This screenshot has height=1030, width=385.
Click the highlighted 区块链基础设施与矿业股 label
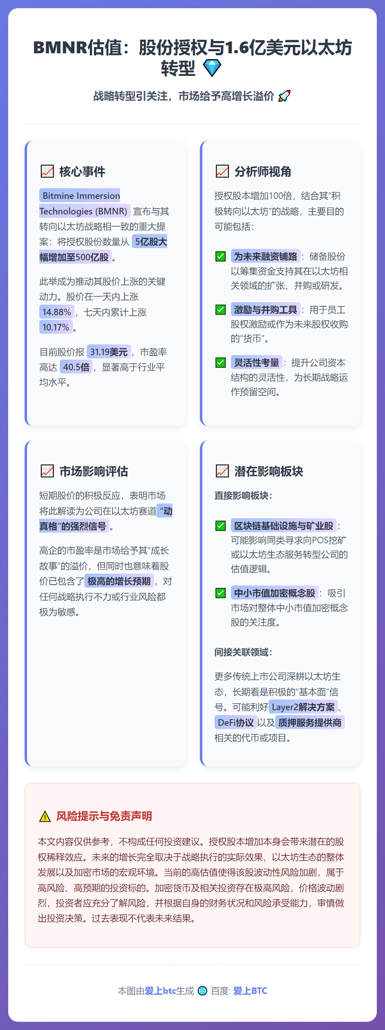click(283, 526)
